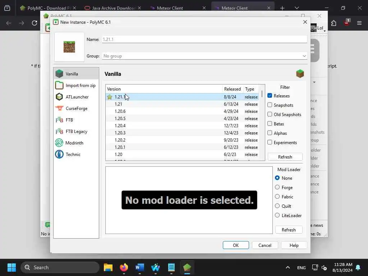Viewport: 368px width, 276px height.
Task: Sort by Type column header
Action: 251,89
